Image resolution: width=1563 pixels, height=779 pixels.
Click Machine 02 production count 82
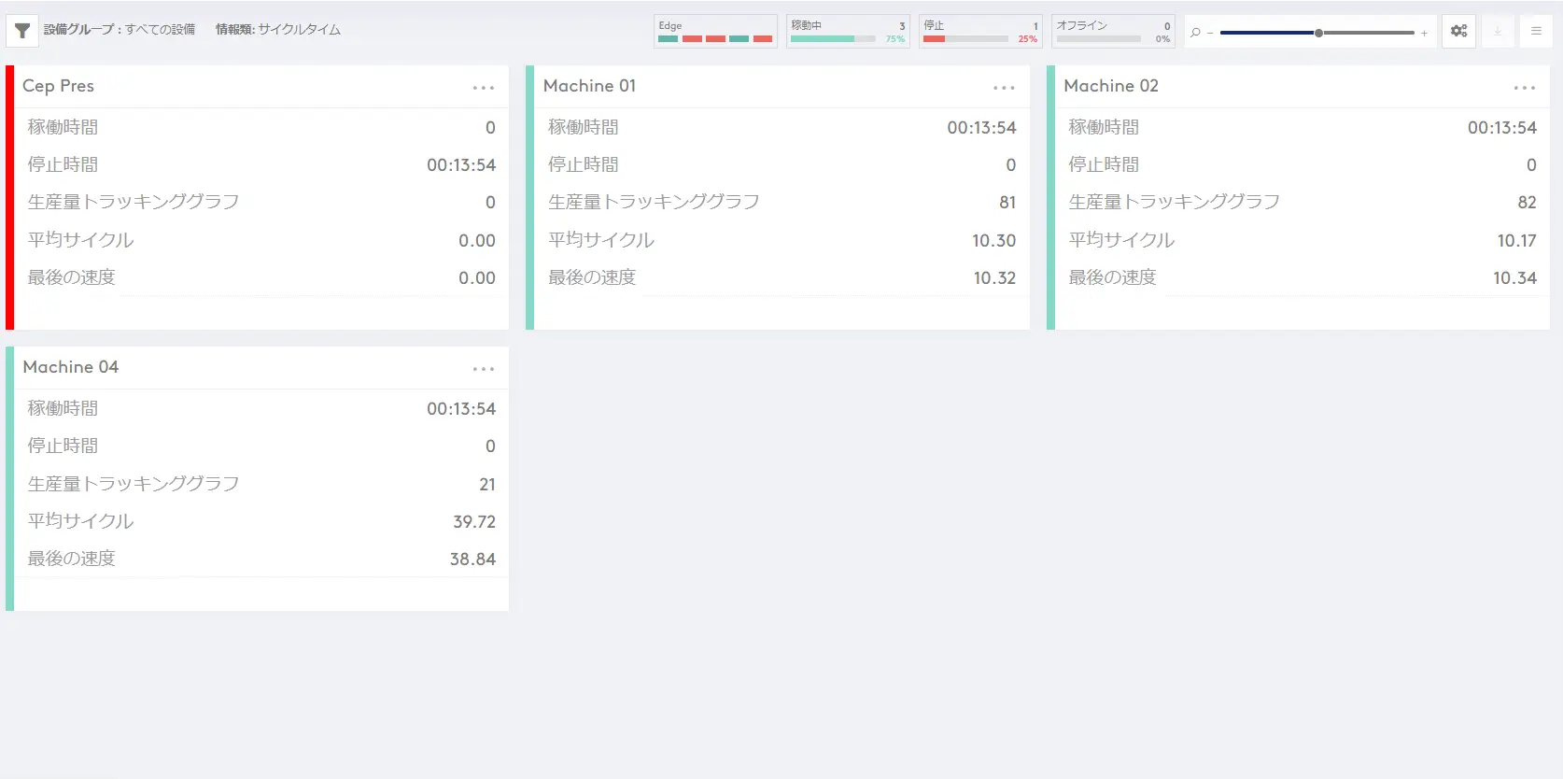click(1528, 203)
